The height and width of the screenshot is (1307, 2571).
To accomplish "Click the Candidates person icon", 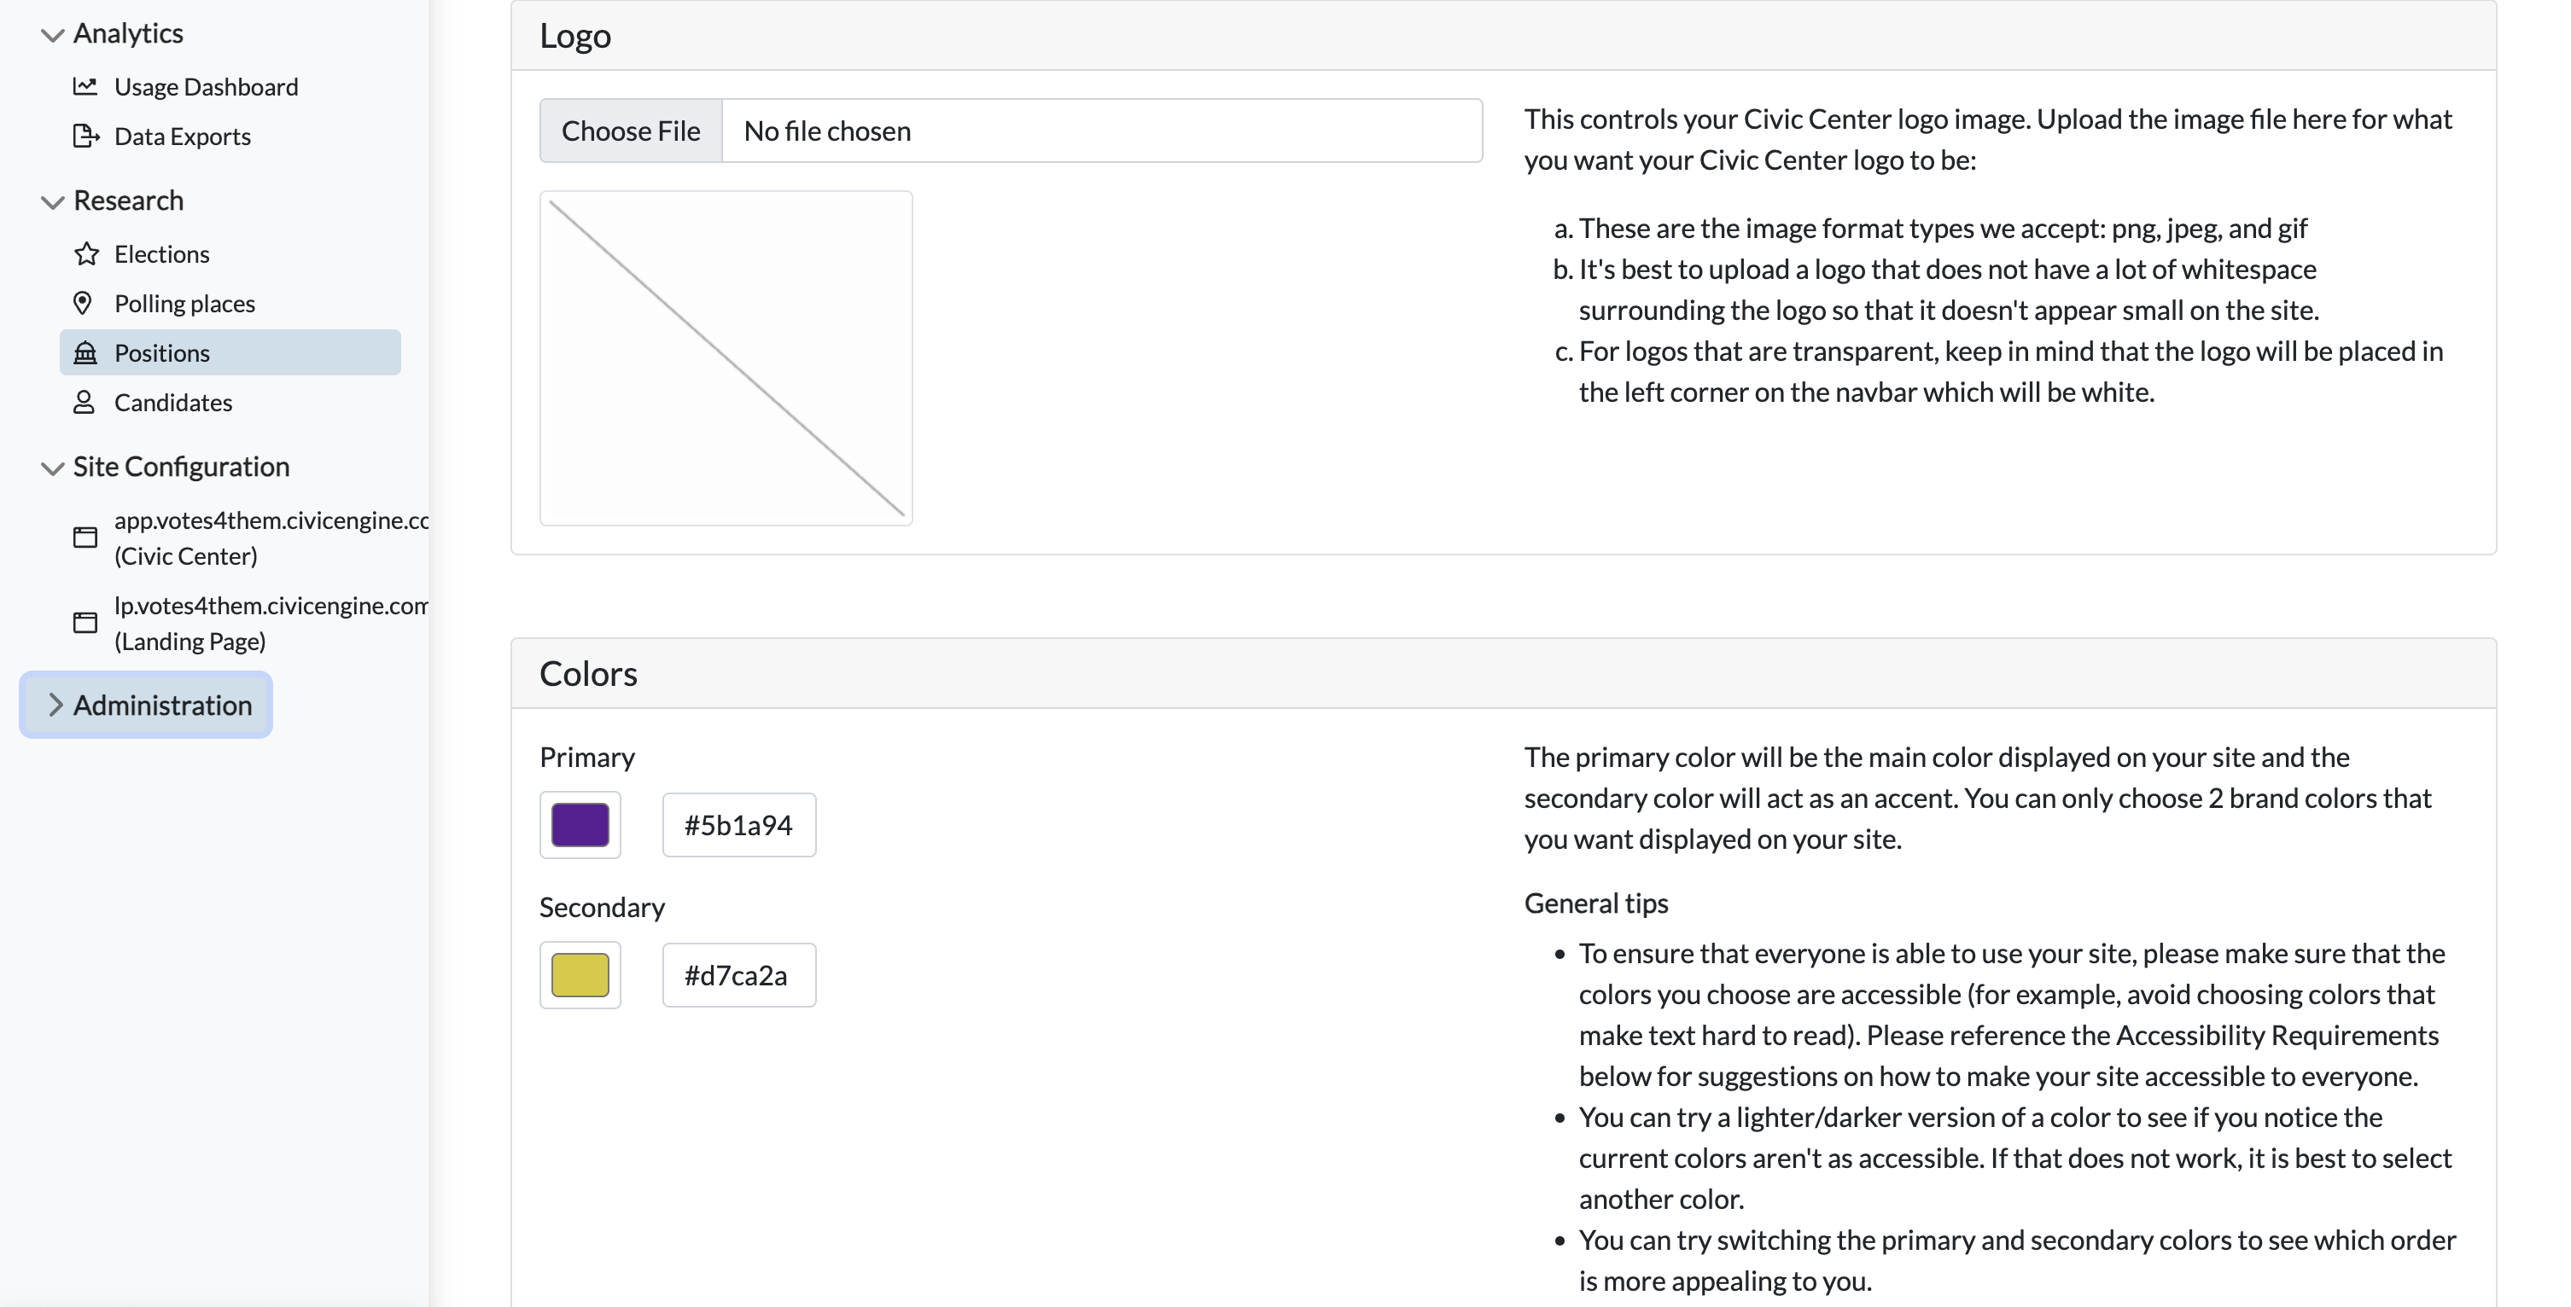I will [84, 402].
